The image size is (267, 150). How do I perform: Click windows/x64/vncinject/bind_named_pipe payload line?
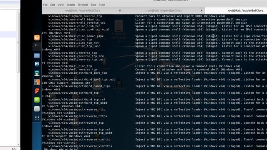click(x=79, y=86)
